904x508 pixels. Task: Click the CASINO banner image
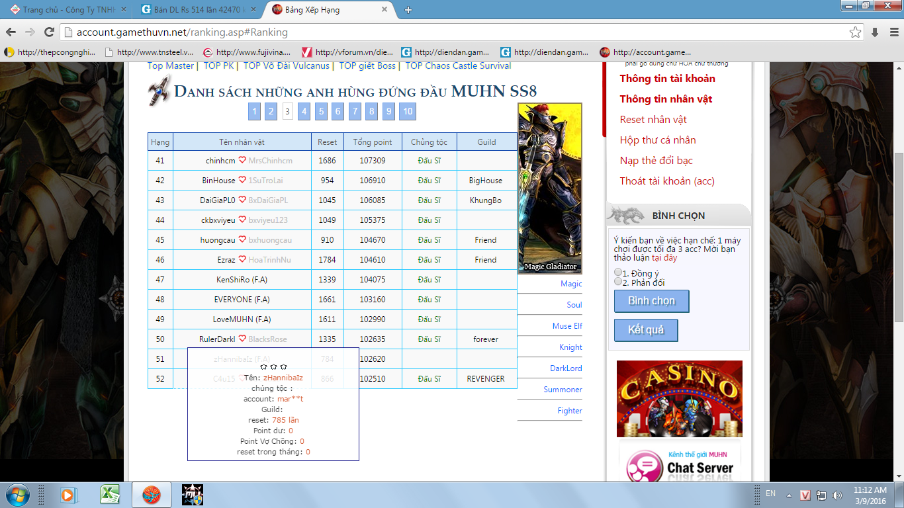click(680, 399)
